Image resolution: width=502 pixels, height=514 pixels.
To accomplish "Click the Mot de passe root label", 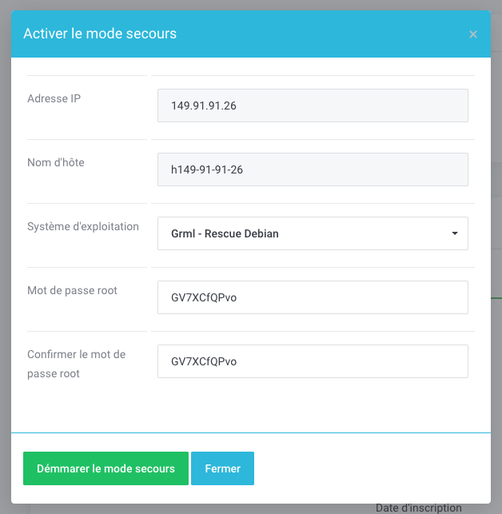I will (x=72, y=290).
